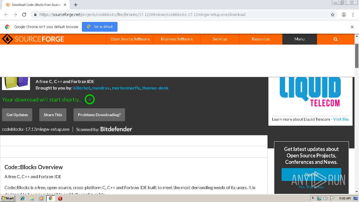Image resolution: width=359 pixels, height=202 pixels.
Task: Open thomas-denk author link
Action: 155,88
